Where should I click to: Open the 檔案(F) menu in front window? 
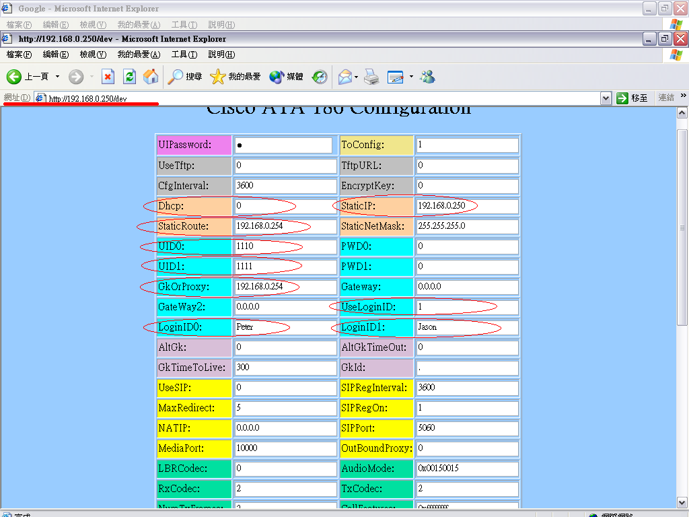point(19,55)
